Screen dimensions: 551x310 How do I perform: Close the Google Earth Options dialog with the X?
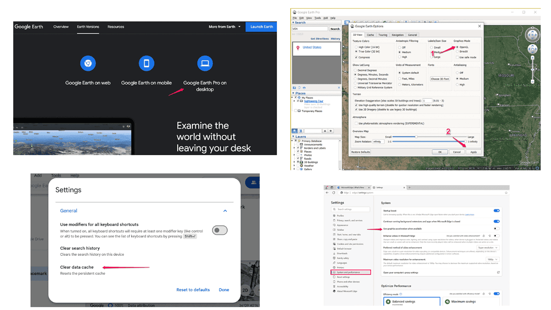(x=479, y=26)
